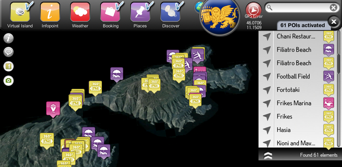
Task: Click the info icon in left sidebar
Action: click(x=8, y=38)
